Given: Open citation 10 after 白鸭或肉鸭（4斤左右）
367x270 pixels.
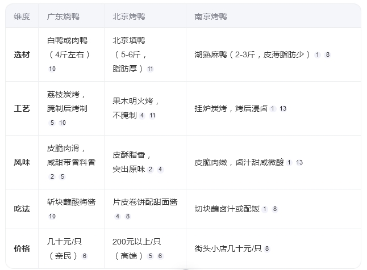Looking at the screenshot, I should point(52,69).
